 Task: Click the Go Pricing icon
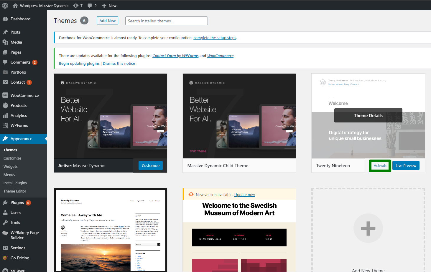point(5,258)
